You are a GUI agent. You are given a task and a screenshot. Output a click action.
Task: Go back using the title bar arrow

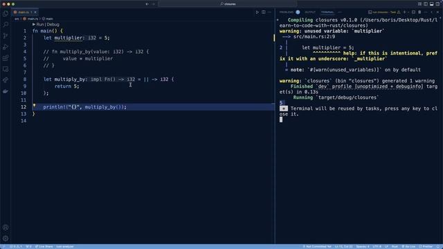coord(147,4)
